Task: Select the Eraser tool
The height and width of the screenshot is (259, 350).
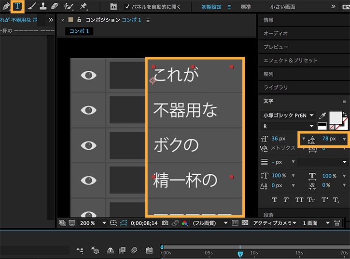Action: (x=55, y=6)
